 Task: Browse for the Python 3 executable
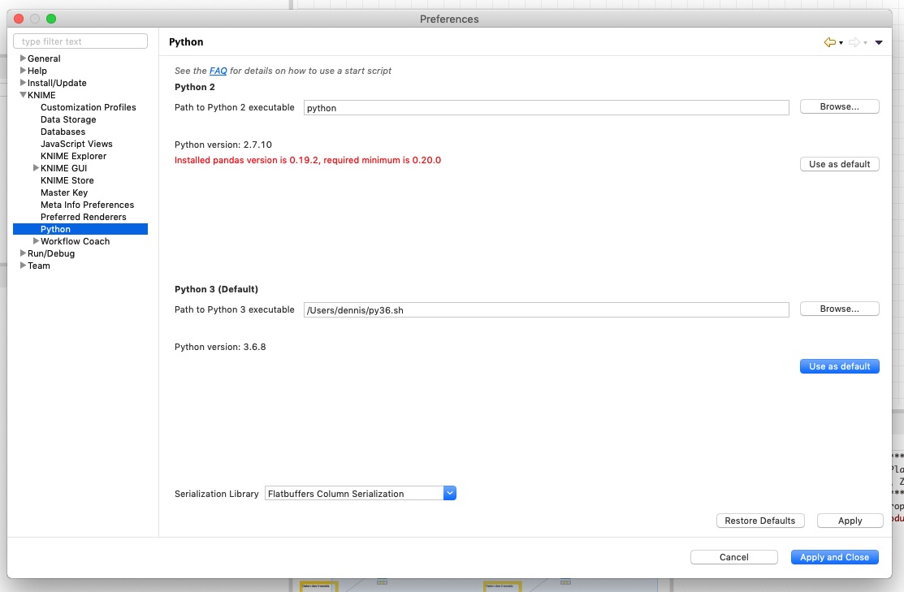click(x=839, y=309)
